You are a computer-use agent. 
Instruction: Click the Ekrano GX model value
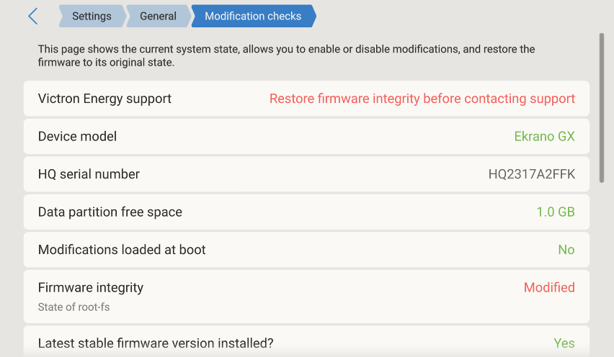pos(544,137)
